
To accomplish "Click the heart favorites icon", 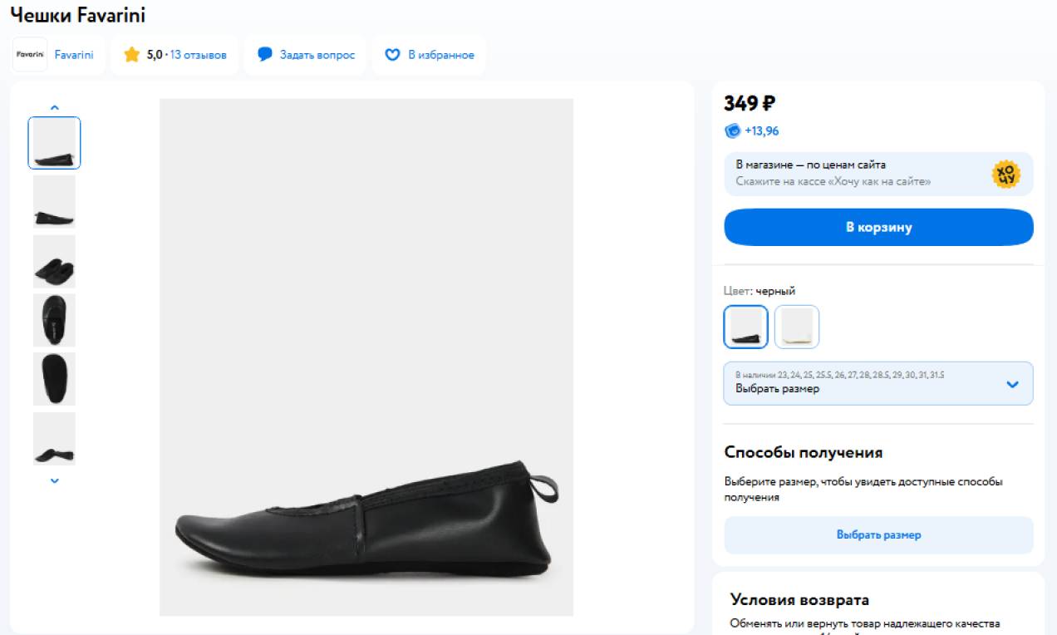I will point(392,55).
